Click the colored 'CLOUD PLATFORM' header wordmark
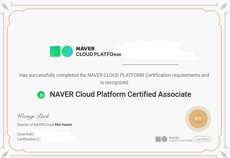230x158 pixels. click(98, 54)
